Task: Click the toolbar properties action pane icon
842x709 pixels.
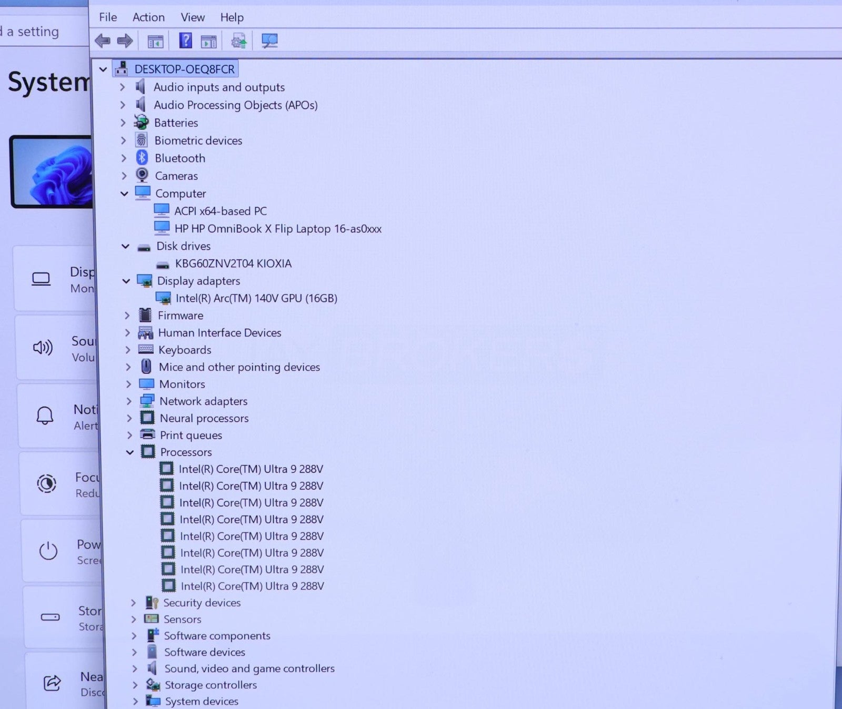Action: [208, 42]
